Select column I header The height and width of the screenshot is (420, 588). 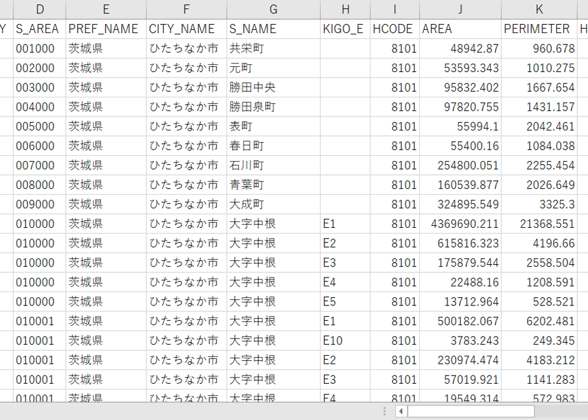pos(395,10)
